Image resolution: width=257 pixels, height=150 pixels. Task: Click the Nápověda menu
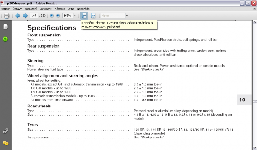click(83, 9)
